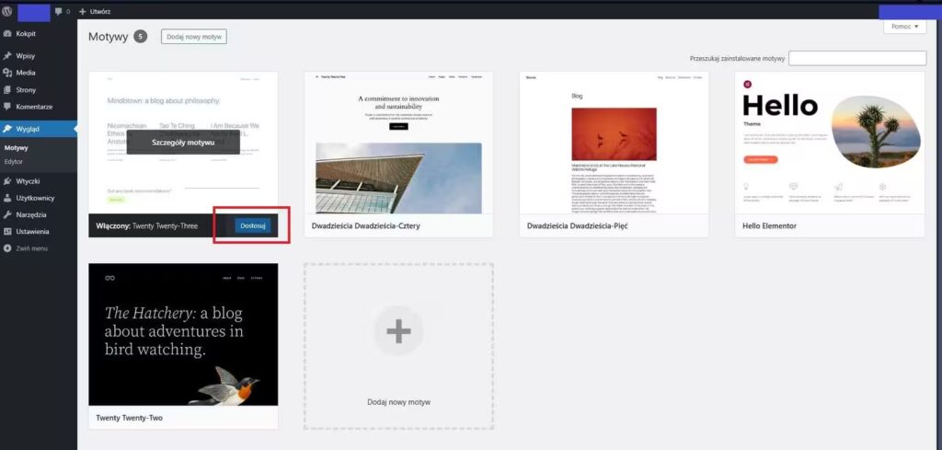Click the Ustawienia settings icon
This screenshot has height=450, width=942.
click(x=7, y=231)
